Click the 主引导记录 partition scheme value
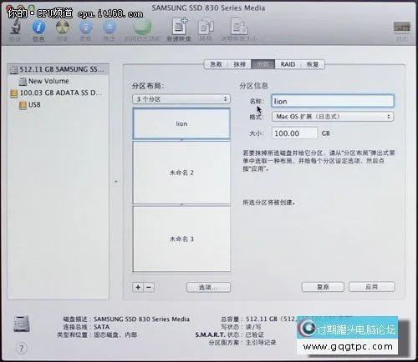Viewport: 418px width, 362px height. tap(261, 342)
